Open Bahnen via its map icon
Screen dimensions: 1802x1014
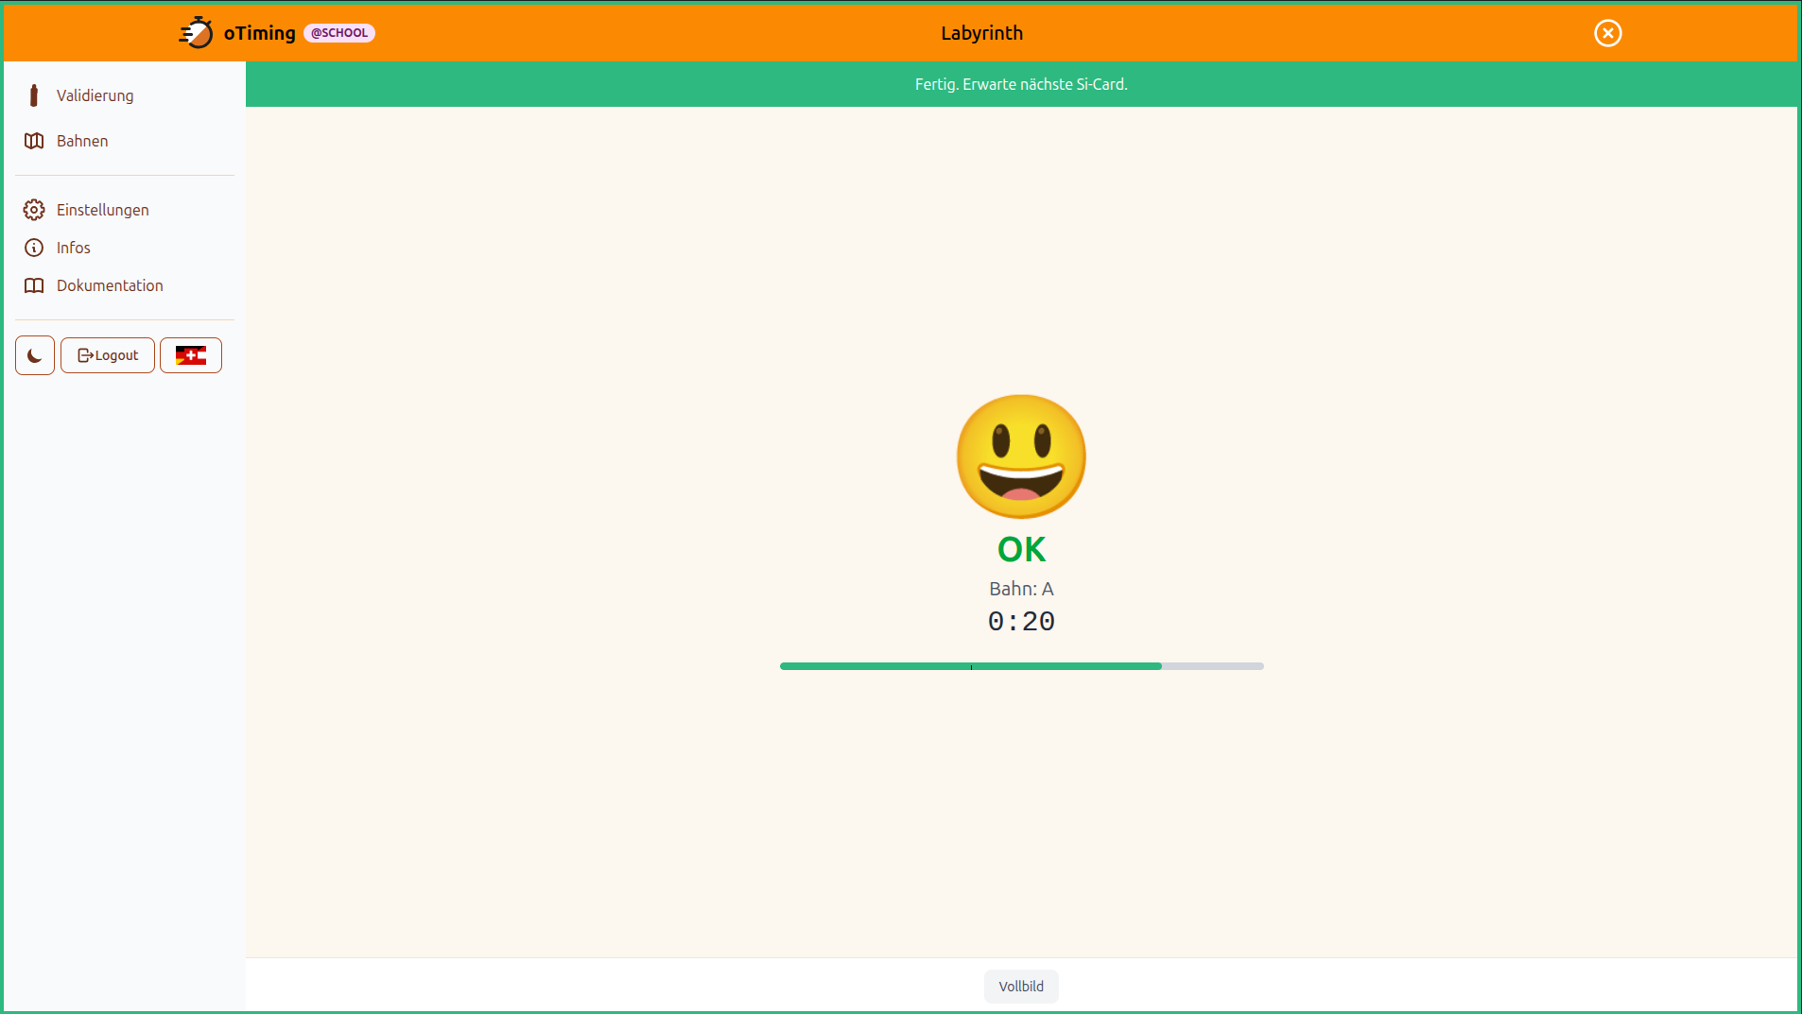click(34, 141)
